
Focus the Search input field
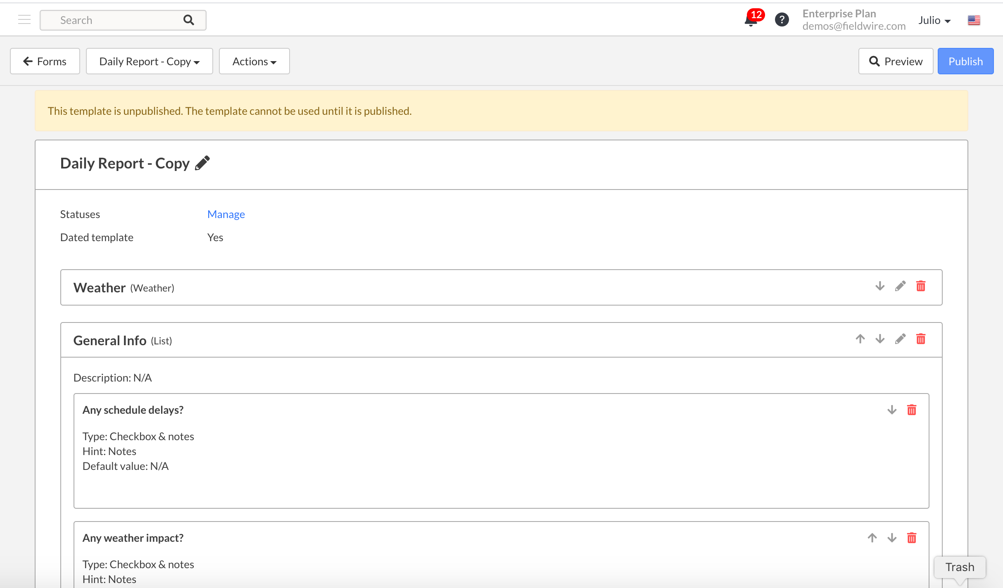click(x=123, y=20)
